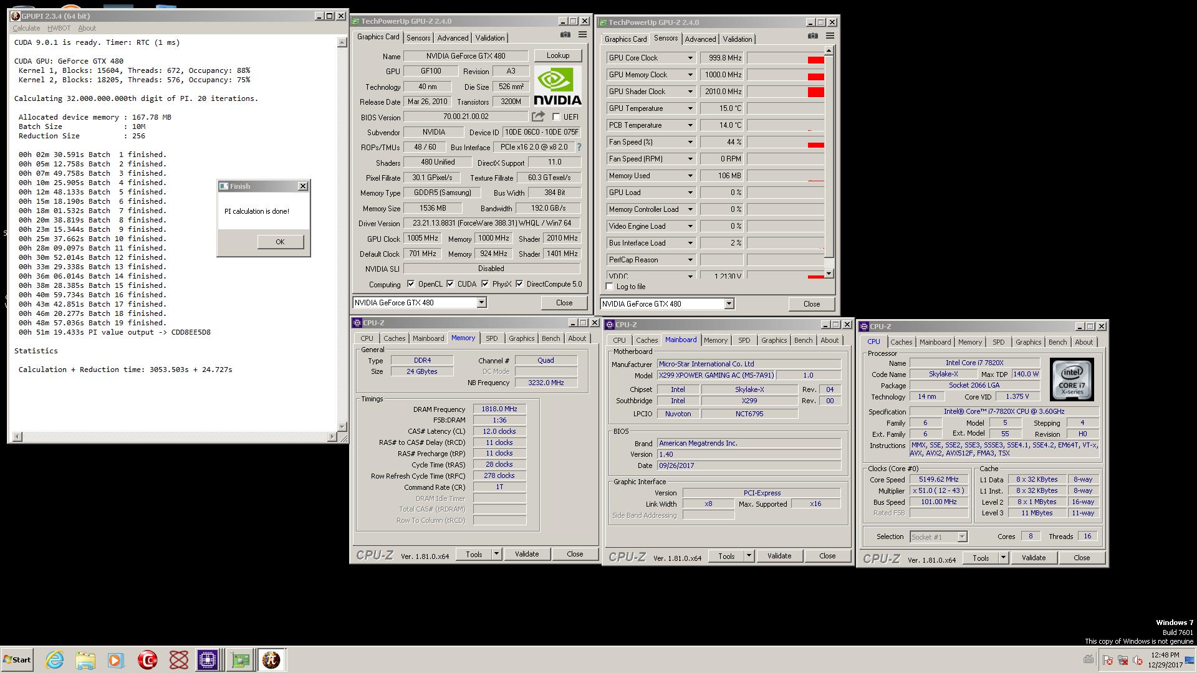Open the Caches tab in CPU-Z CPU window
The width and height of the screenshot is (1197, 673).
[901, 342]
